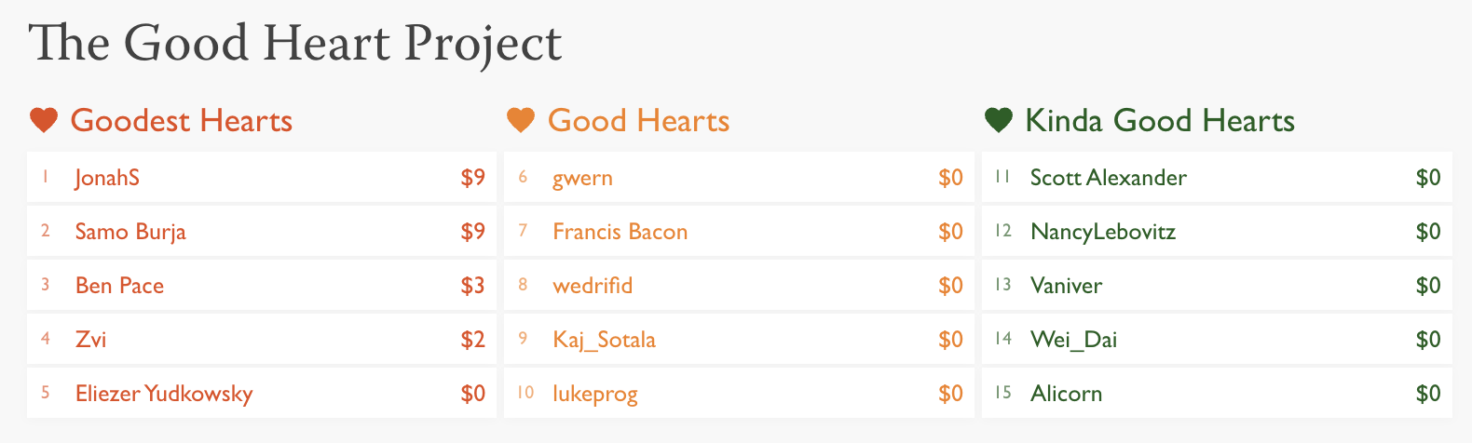This screenshot has width=1472, height=443.
Task: Open NancyLebovitz user page
Action: tap(1103, 232)
